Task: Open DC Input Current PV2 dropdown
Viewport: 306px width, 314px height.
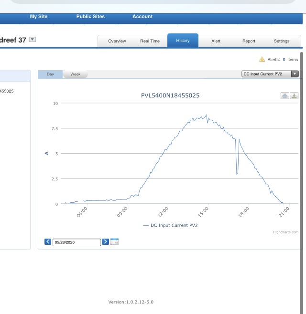Action: coord(270,74)
